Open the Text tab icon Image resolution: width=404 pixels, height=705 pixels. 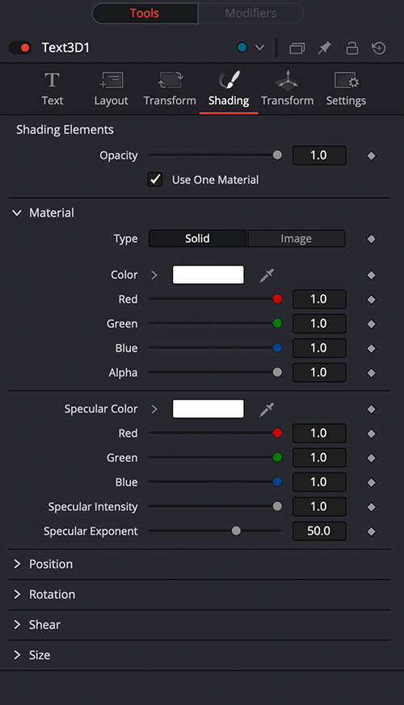tap(53, 81)
